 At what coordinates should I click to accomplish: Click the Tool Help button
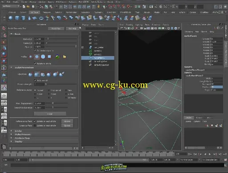click(72, 28)
